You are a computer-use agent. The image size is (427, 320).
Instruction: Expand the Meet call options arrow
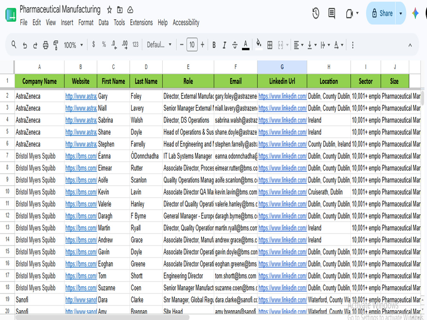[x=357, y=13]
